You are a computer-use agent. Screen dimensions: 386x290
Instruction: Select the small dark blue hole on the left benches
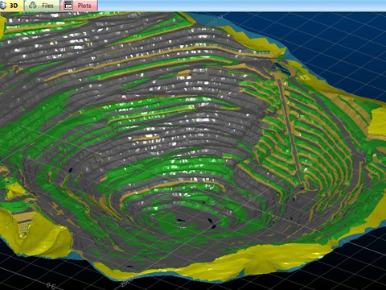coord(71,170)
